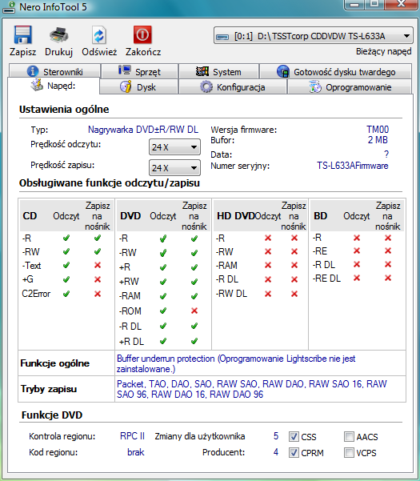
Task: Enable the AACS checkbox
Action: (x=349, y=436)
